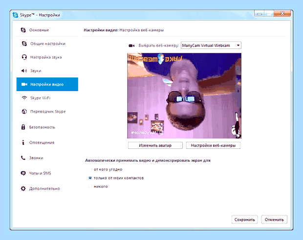Select the 'от кого угодно' radio option
This screenshot has width=303, height=240.
90,169
